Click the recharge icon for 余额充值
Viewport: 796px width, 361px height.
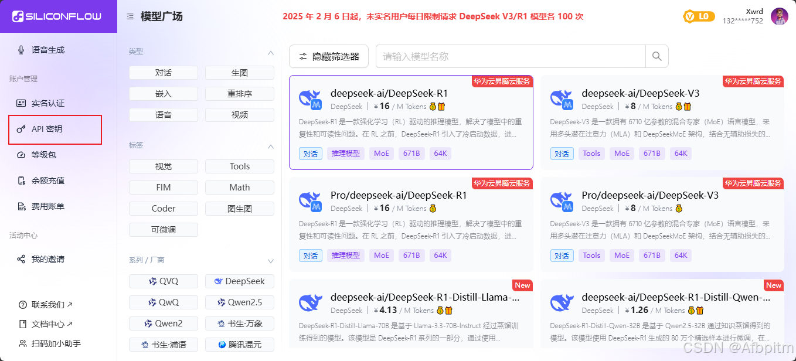tap(22, 180)
